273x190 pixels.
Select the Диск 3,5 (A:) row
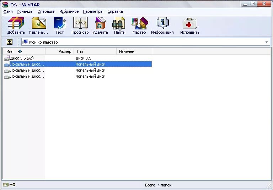point(77,58)
